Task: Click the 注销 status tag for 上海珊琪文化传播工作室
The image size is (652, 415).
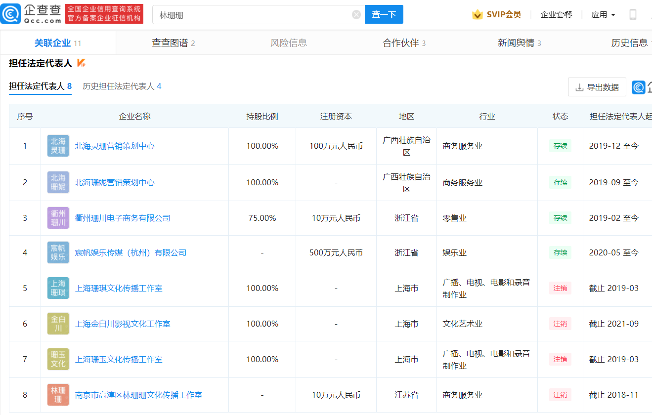Action: click(560, 289)
